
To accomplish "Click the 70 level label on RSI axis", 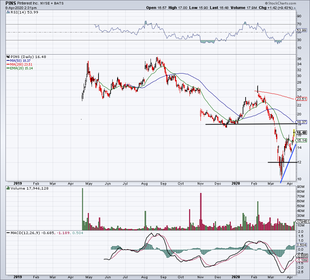I will pos(299,24).
